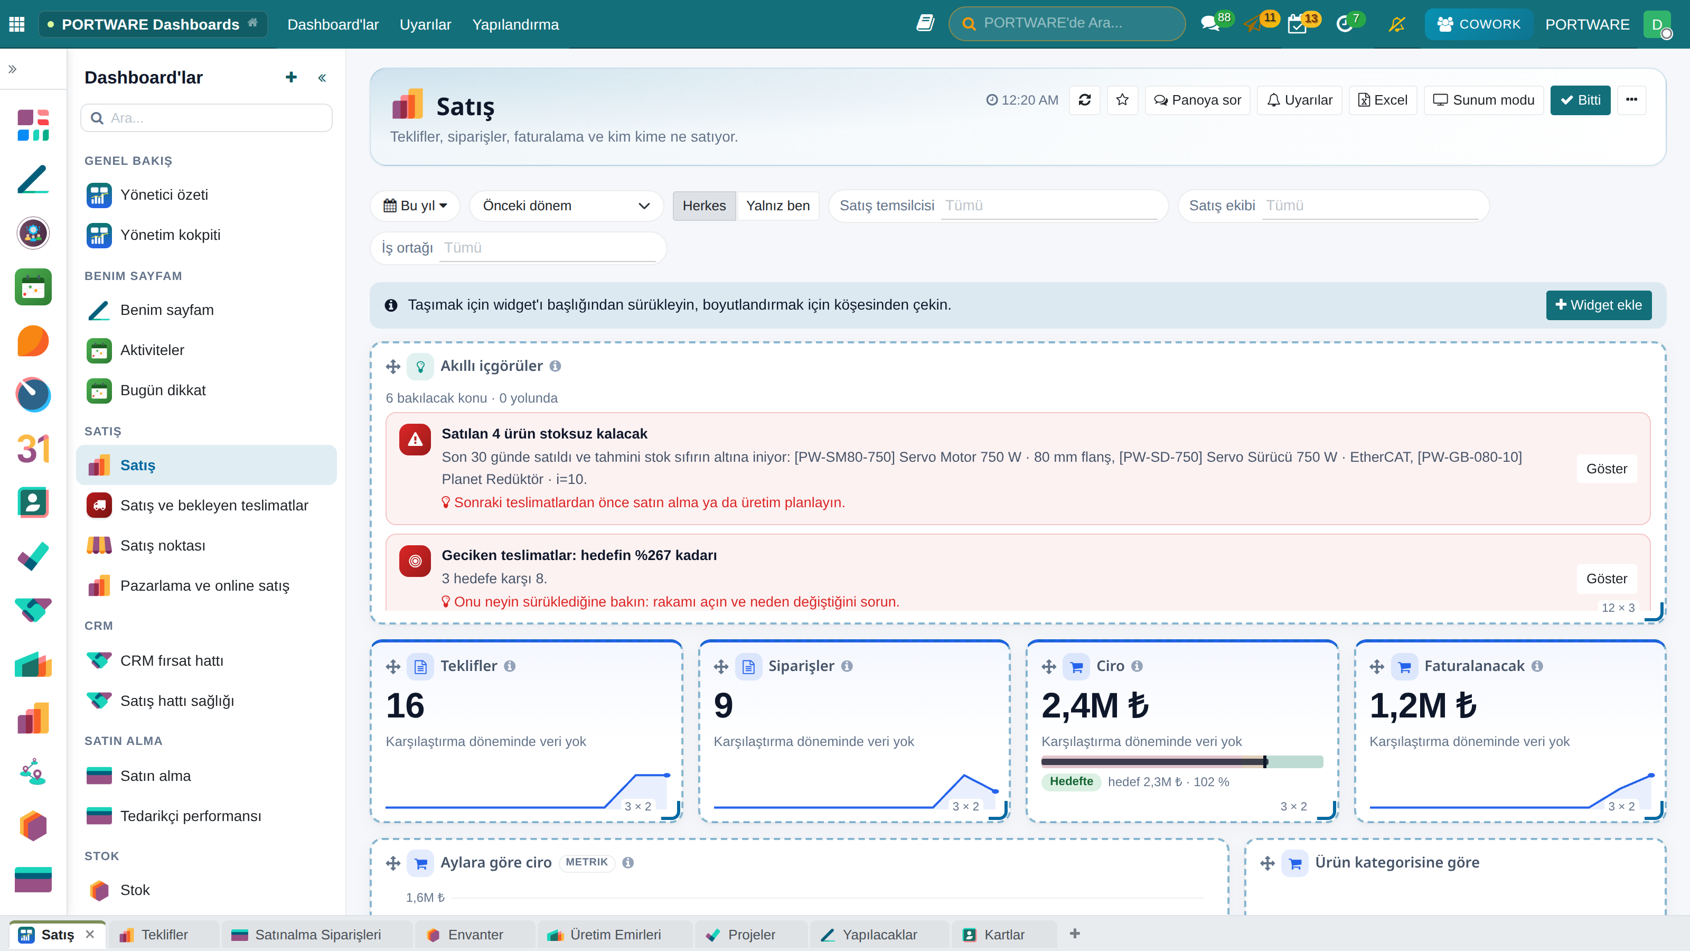This screenshot has width=1690, height=951.
Task: Click the Widget ekle button
Action: [x=1598, y=304]
